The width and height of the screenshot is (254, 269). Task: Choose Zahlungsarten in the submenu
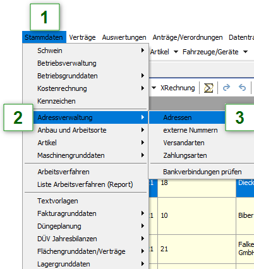(202, 155)
